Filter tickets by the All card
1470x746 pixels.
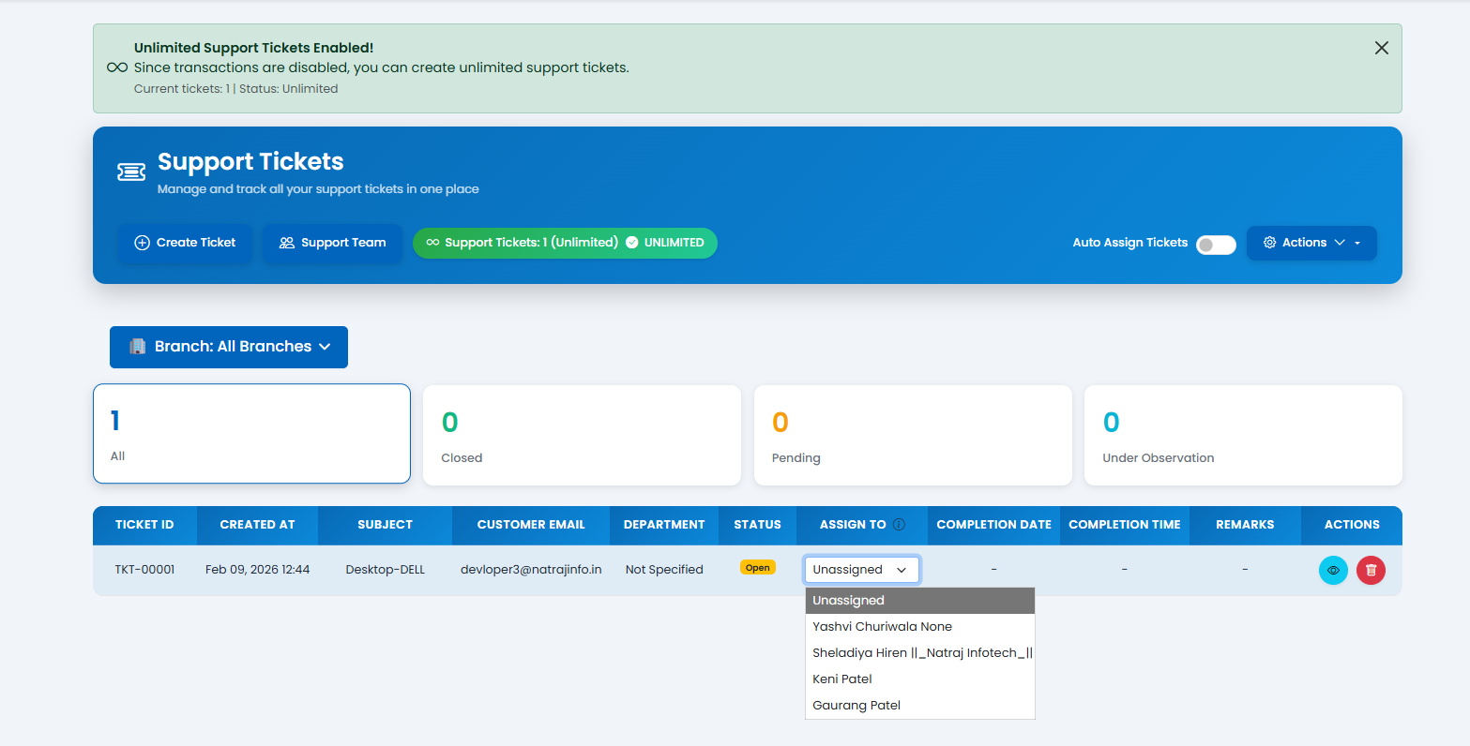tap(251, 434)
